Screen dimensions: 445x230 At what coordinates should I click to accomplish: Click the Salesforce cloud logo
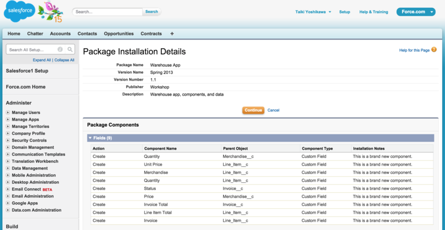[19, 11]
